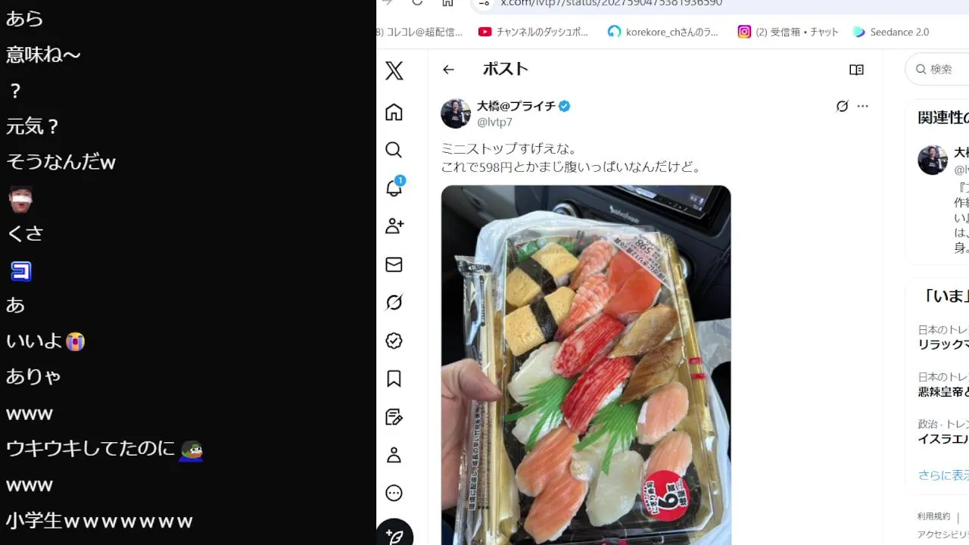Open the Communities people icon
969x545 pixels.
coord(394,226)
